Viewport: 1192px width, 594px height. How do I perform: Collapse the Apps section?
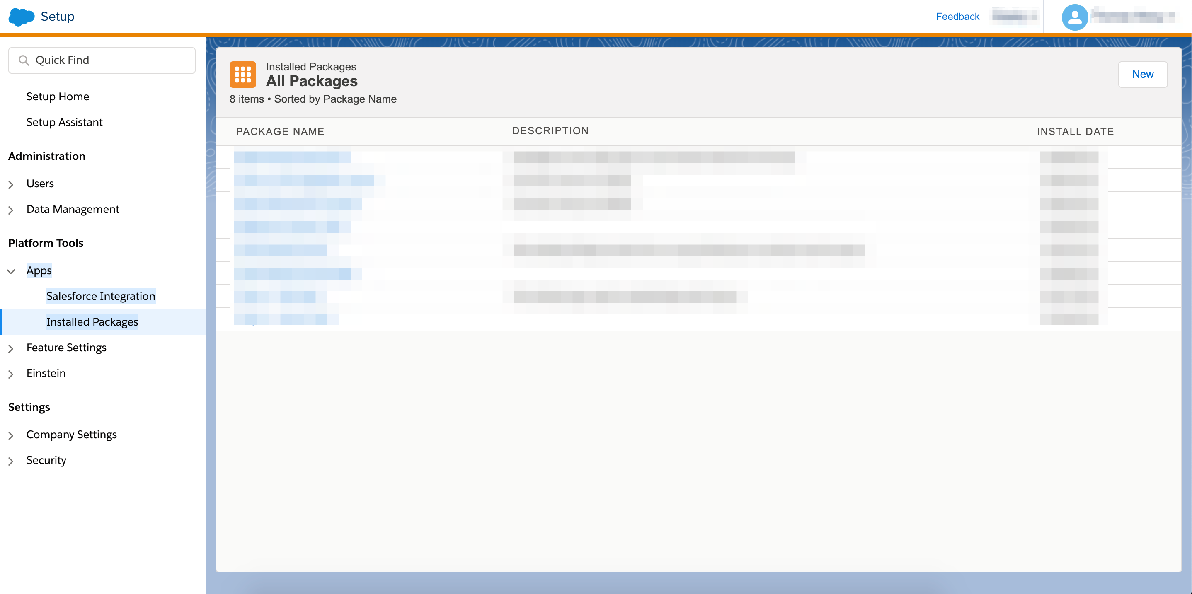point(11,271)
